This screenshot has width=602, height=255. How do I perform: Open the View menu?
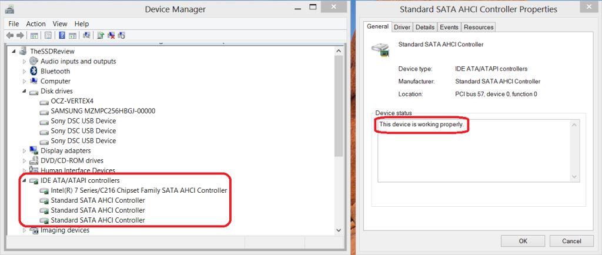point(60,24)
